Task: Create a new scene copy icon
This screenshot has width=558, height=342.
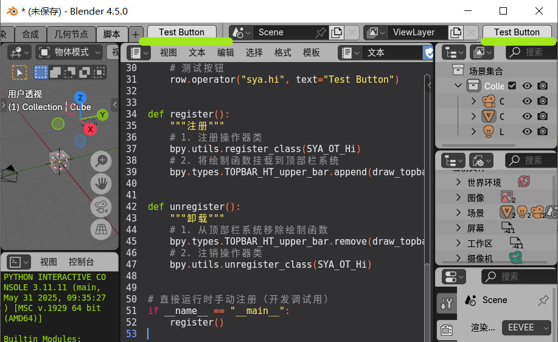Action: coord(337,33)
